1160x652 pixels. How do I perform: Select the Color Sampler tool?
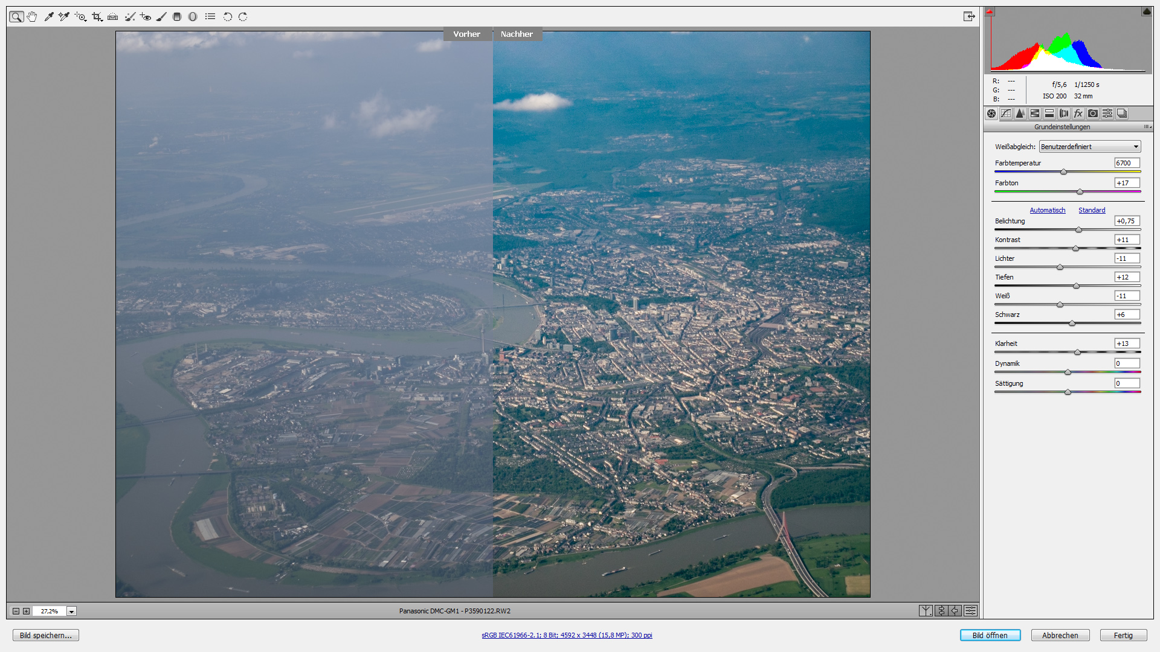(x=64, y=17)
